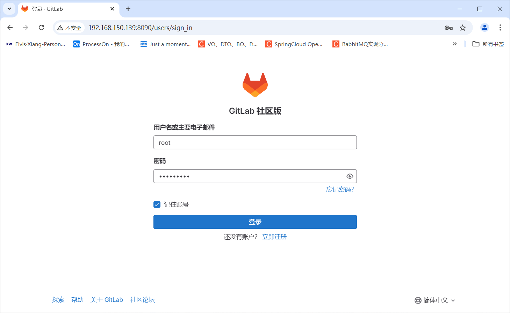Open SpringCloud Ope bookmark

click(294, 44)
